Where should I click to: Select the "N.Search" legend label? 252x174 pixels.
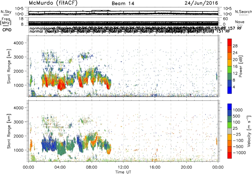tap(243, 12)
